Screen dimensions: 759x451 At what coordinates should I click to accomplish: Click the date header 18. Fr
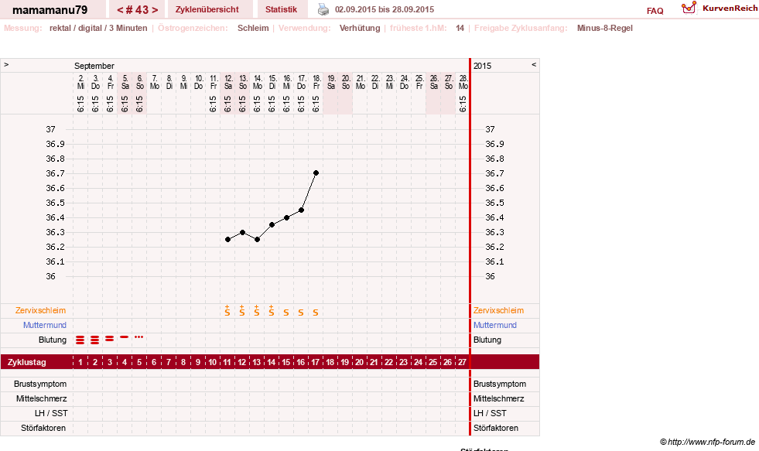point(316,82)
